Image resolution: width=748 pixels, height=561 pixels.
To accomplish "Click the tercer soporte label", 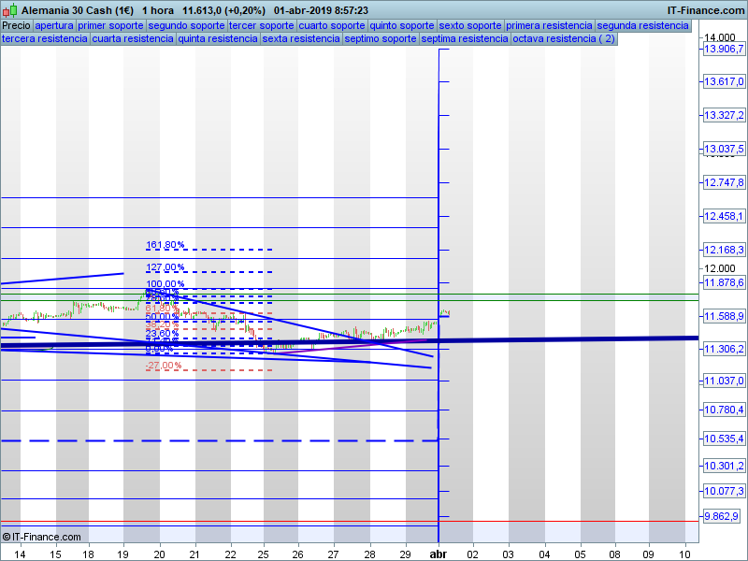I will pos(262,25).
